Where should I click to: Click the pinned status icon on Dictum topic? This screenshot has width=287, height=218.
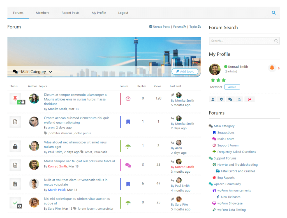(x=15, y=99)
